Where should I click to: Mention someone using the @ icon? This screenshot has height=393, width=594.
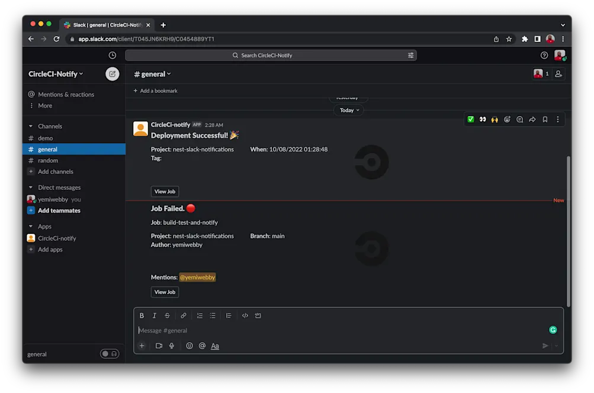coord(202,346)
